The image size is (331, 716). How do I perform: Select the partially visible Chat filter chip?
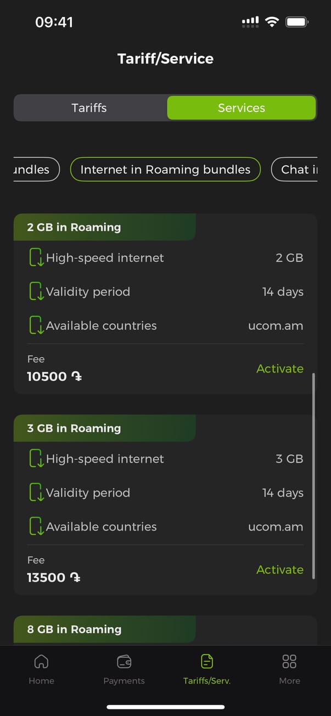coord(296,170)
